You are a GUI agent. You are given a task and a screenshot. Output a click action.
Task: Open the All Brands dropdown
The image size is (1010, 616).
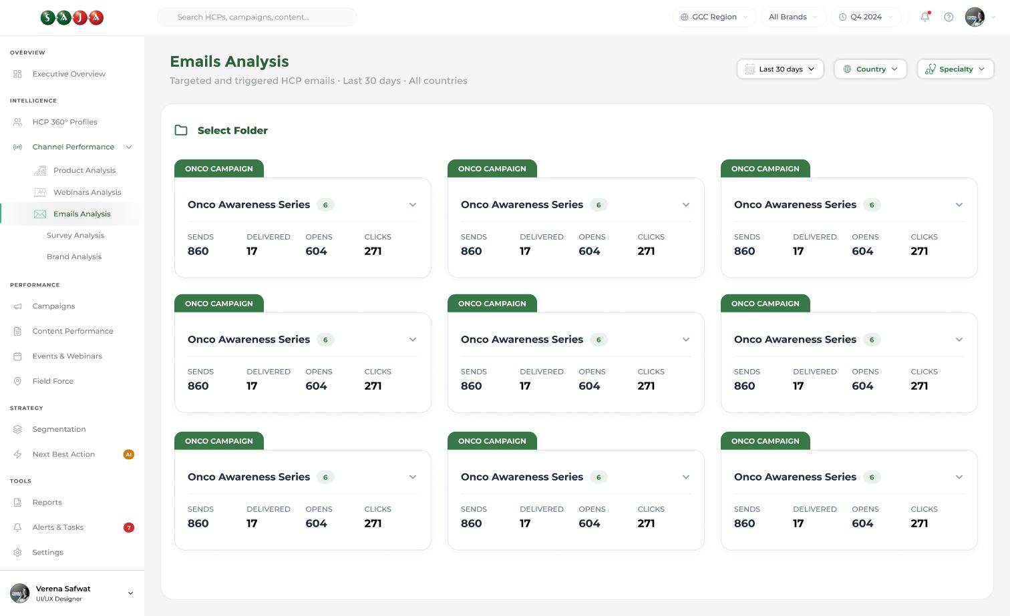794,17
